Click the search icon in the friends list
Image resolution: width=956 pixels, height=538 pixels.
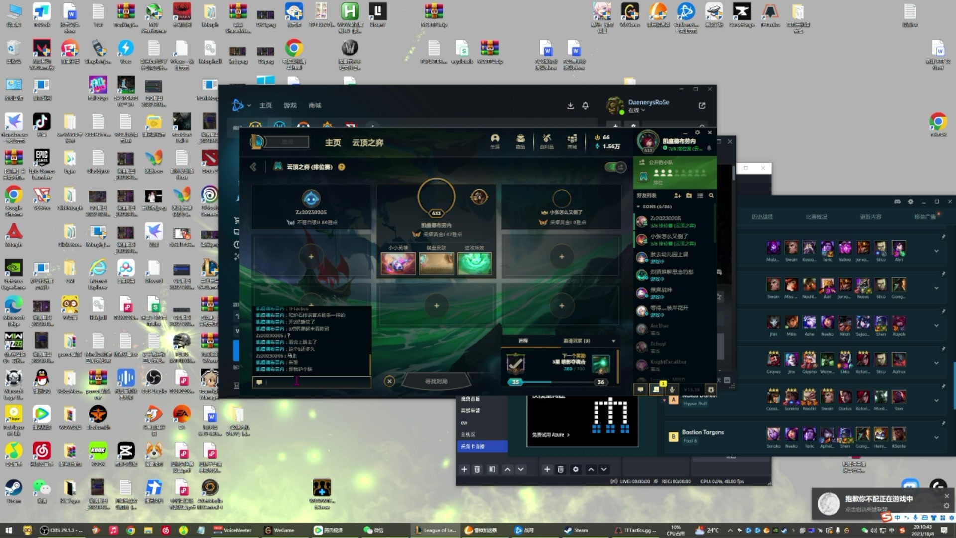(x=711, y=195)
